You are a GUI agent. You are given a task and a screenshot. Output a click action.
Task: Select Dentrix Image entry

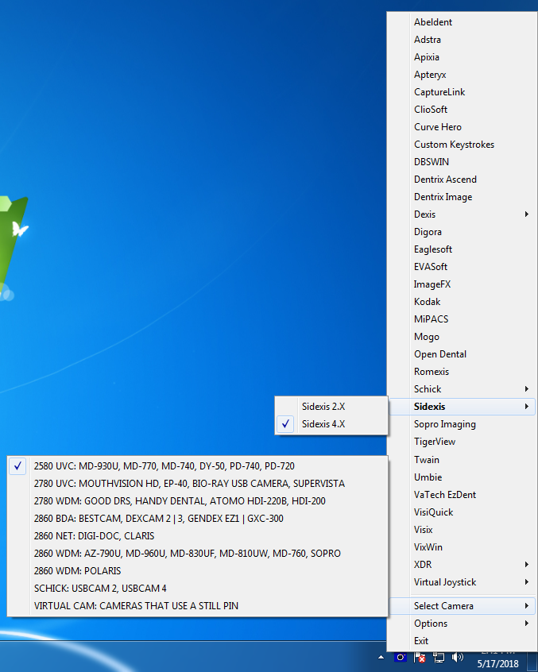[x=463, y=197]
